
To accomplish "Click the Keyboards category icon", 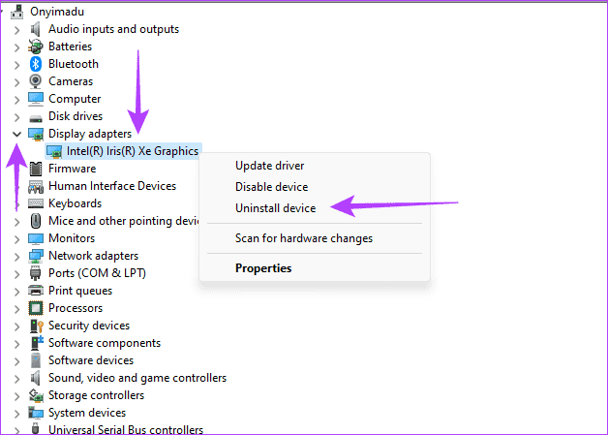I will click(x=35, y=203).
